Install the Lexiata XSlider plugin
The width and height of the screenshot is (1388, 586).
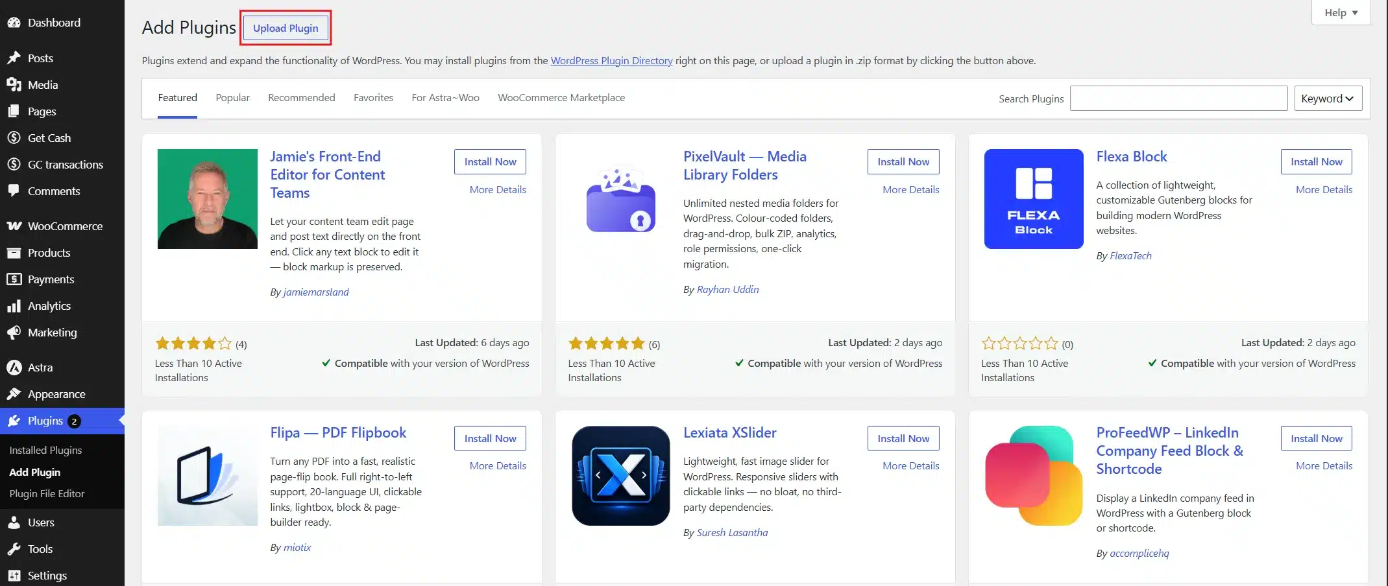pyautogui.click(x=903, y=439)
